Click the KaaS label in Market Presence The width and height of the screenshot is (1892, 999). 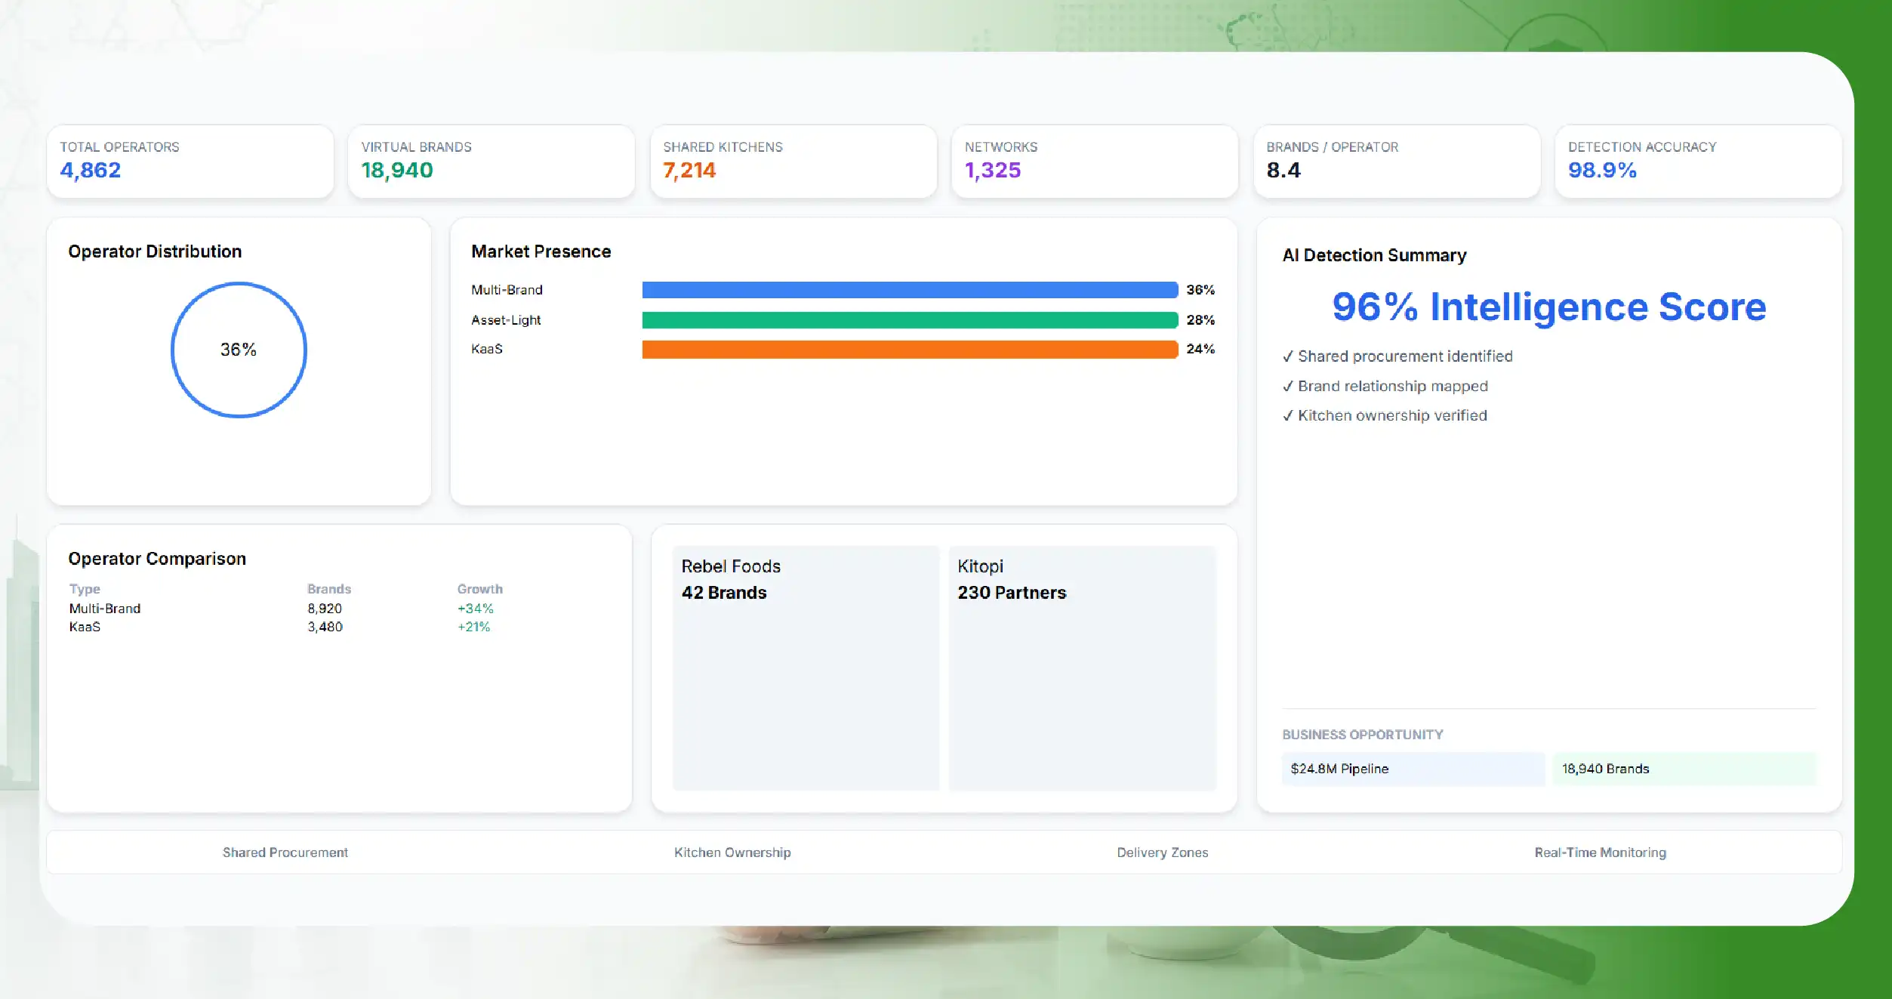[487, 349]
